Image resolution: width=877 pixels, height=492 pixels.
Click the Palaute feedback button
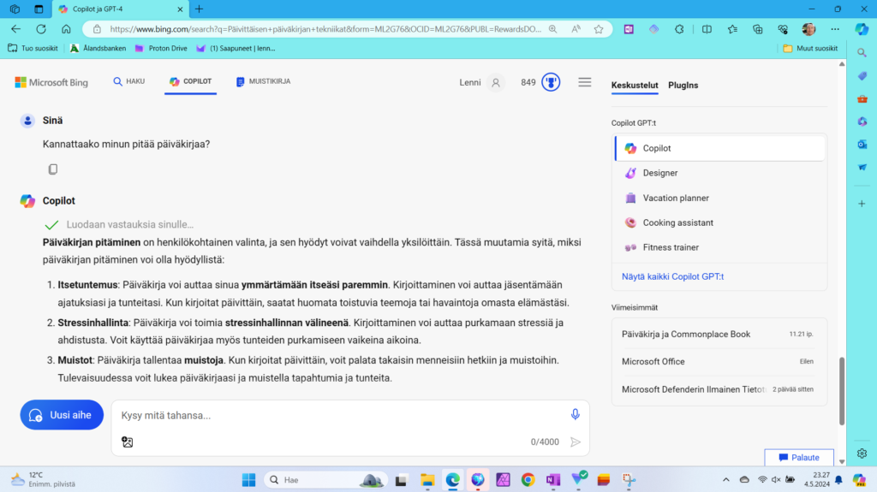click(799, 457)
